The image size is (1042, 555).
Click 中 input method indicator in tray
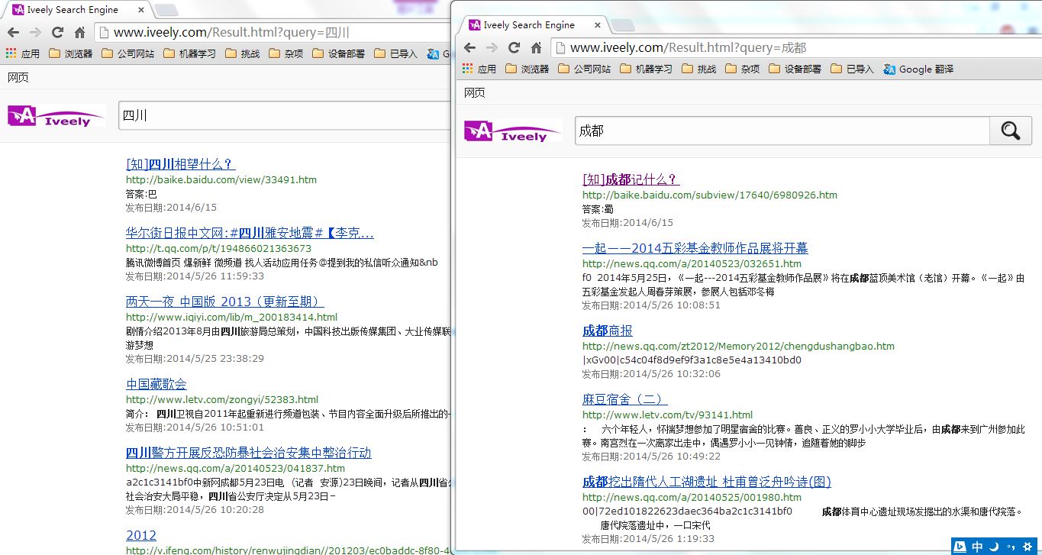tap(977, 547)
